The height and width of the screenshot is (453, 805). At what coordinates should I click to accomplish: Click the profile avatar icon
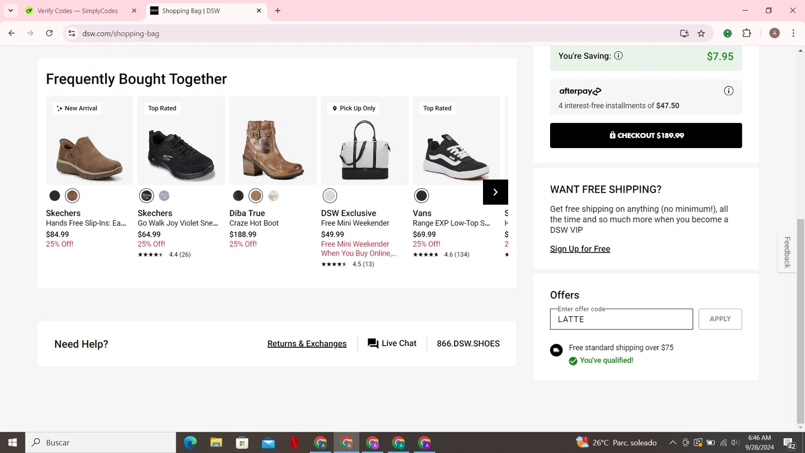point(774,33)
